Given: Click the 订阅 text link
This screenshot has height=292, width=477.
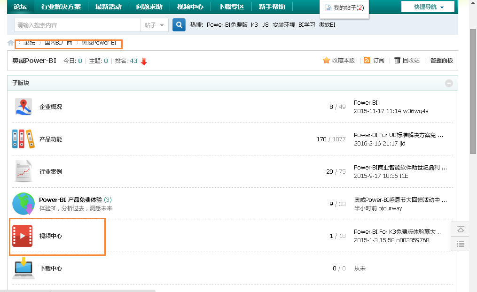Looking at the screenshot, I should pos(378,61).
